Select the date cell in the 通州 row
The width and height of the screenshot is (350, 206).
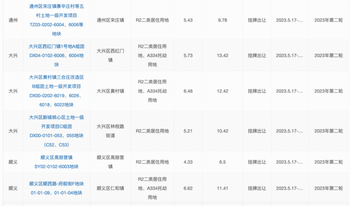click(289, 20)
